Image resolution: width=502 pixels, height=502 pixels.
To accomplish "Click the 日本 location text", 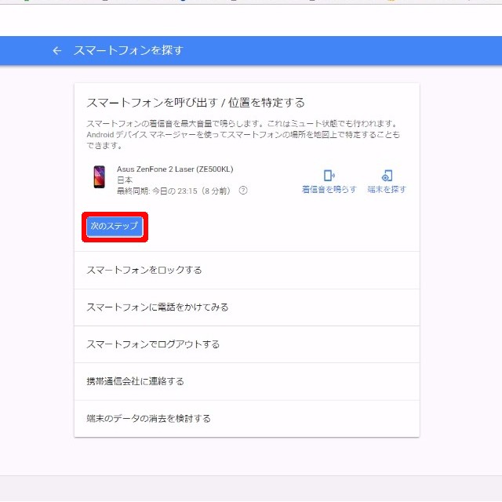I will (125, 180).
